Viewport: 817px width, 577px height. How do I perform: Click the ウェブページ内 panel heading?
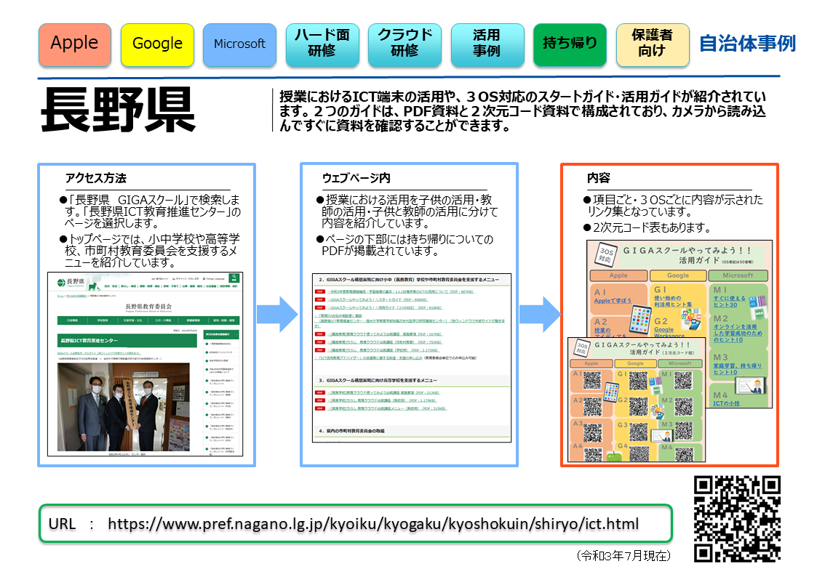pos(356,178)
